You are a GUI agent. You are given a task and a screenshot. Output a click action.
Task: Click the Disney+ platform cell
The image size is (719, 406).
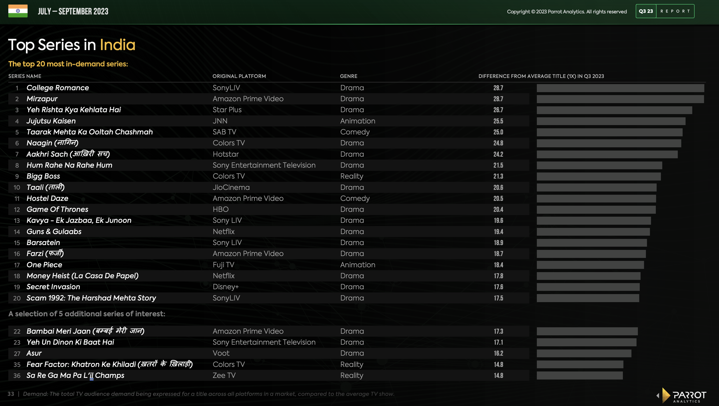(x=226, y=287)
